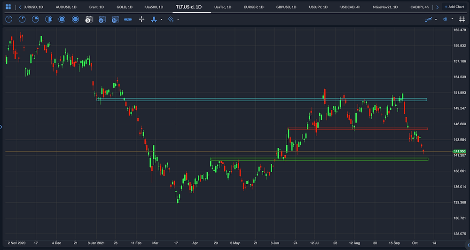This screenshot has height=250, width=470.
Task: Click the 8 Jan 2021 date label
Action: pyautogui.click(x=96, y=243)
